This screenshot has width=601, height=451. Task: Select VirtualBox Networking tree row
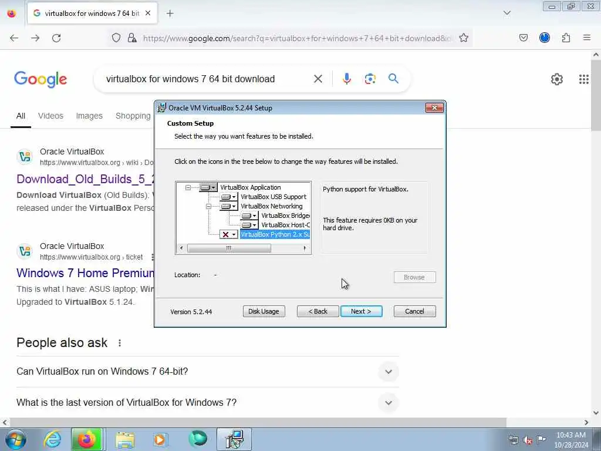tap(271, 206)
